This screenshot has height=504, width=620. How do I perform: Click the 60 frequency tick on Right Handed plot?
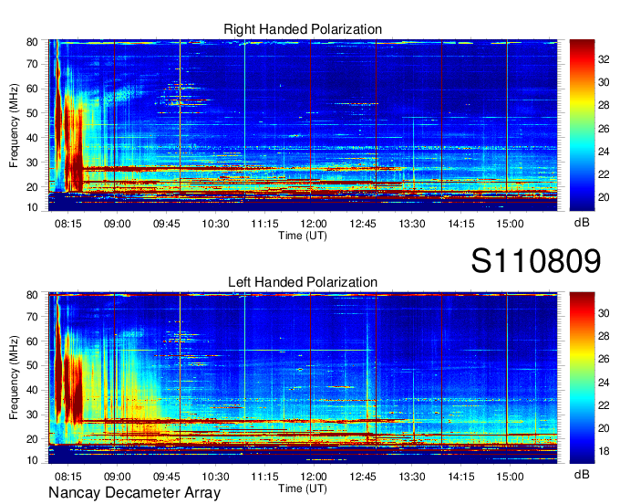click(32, 89)
